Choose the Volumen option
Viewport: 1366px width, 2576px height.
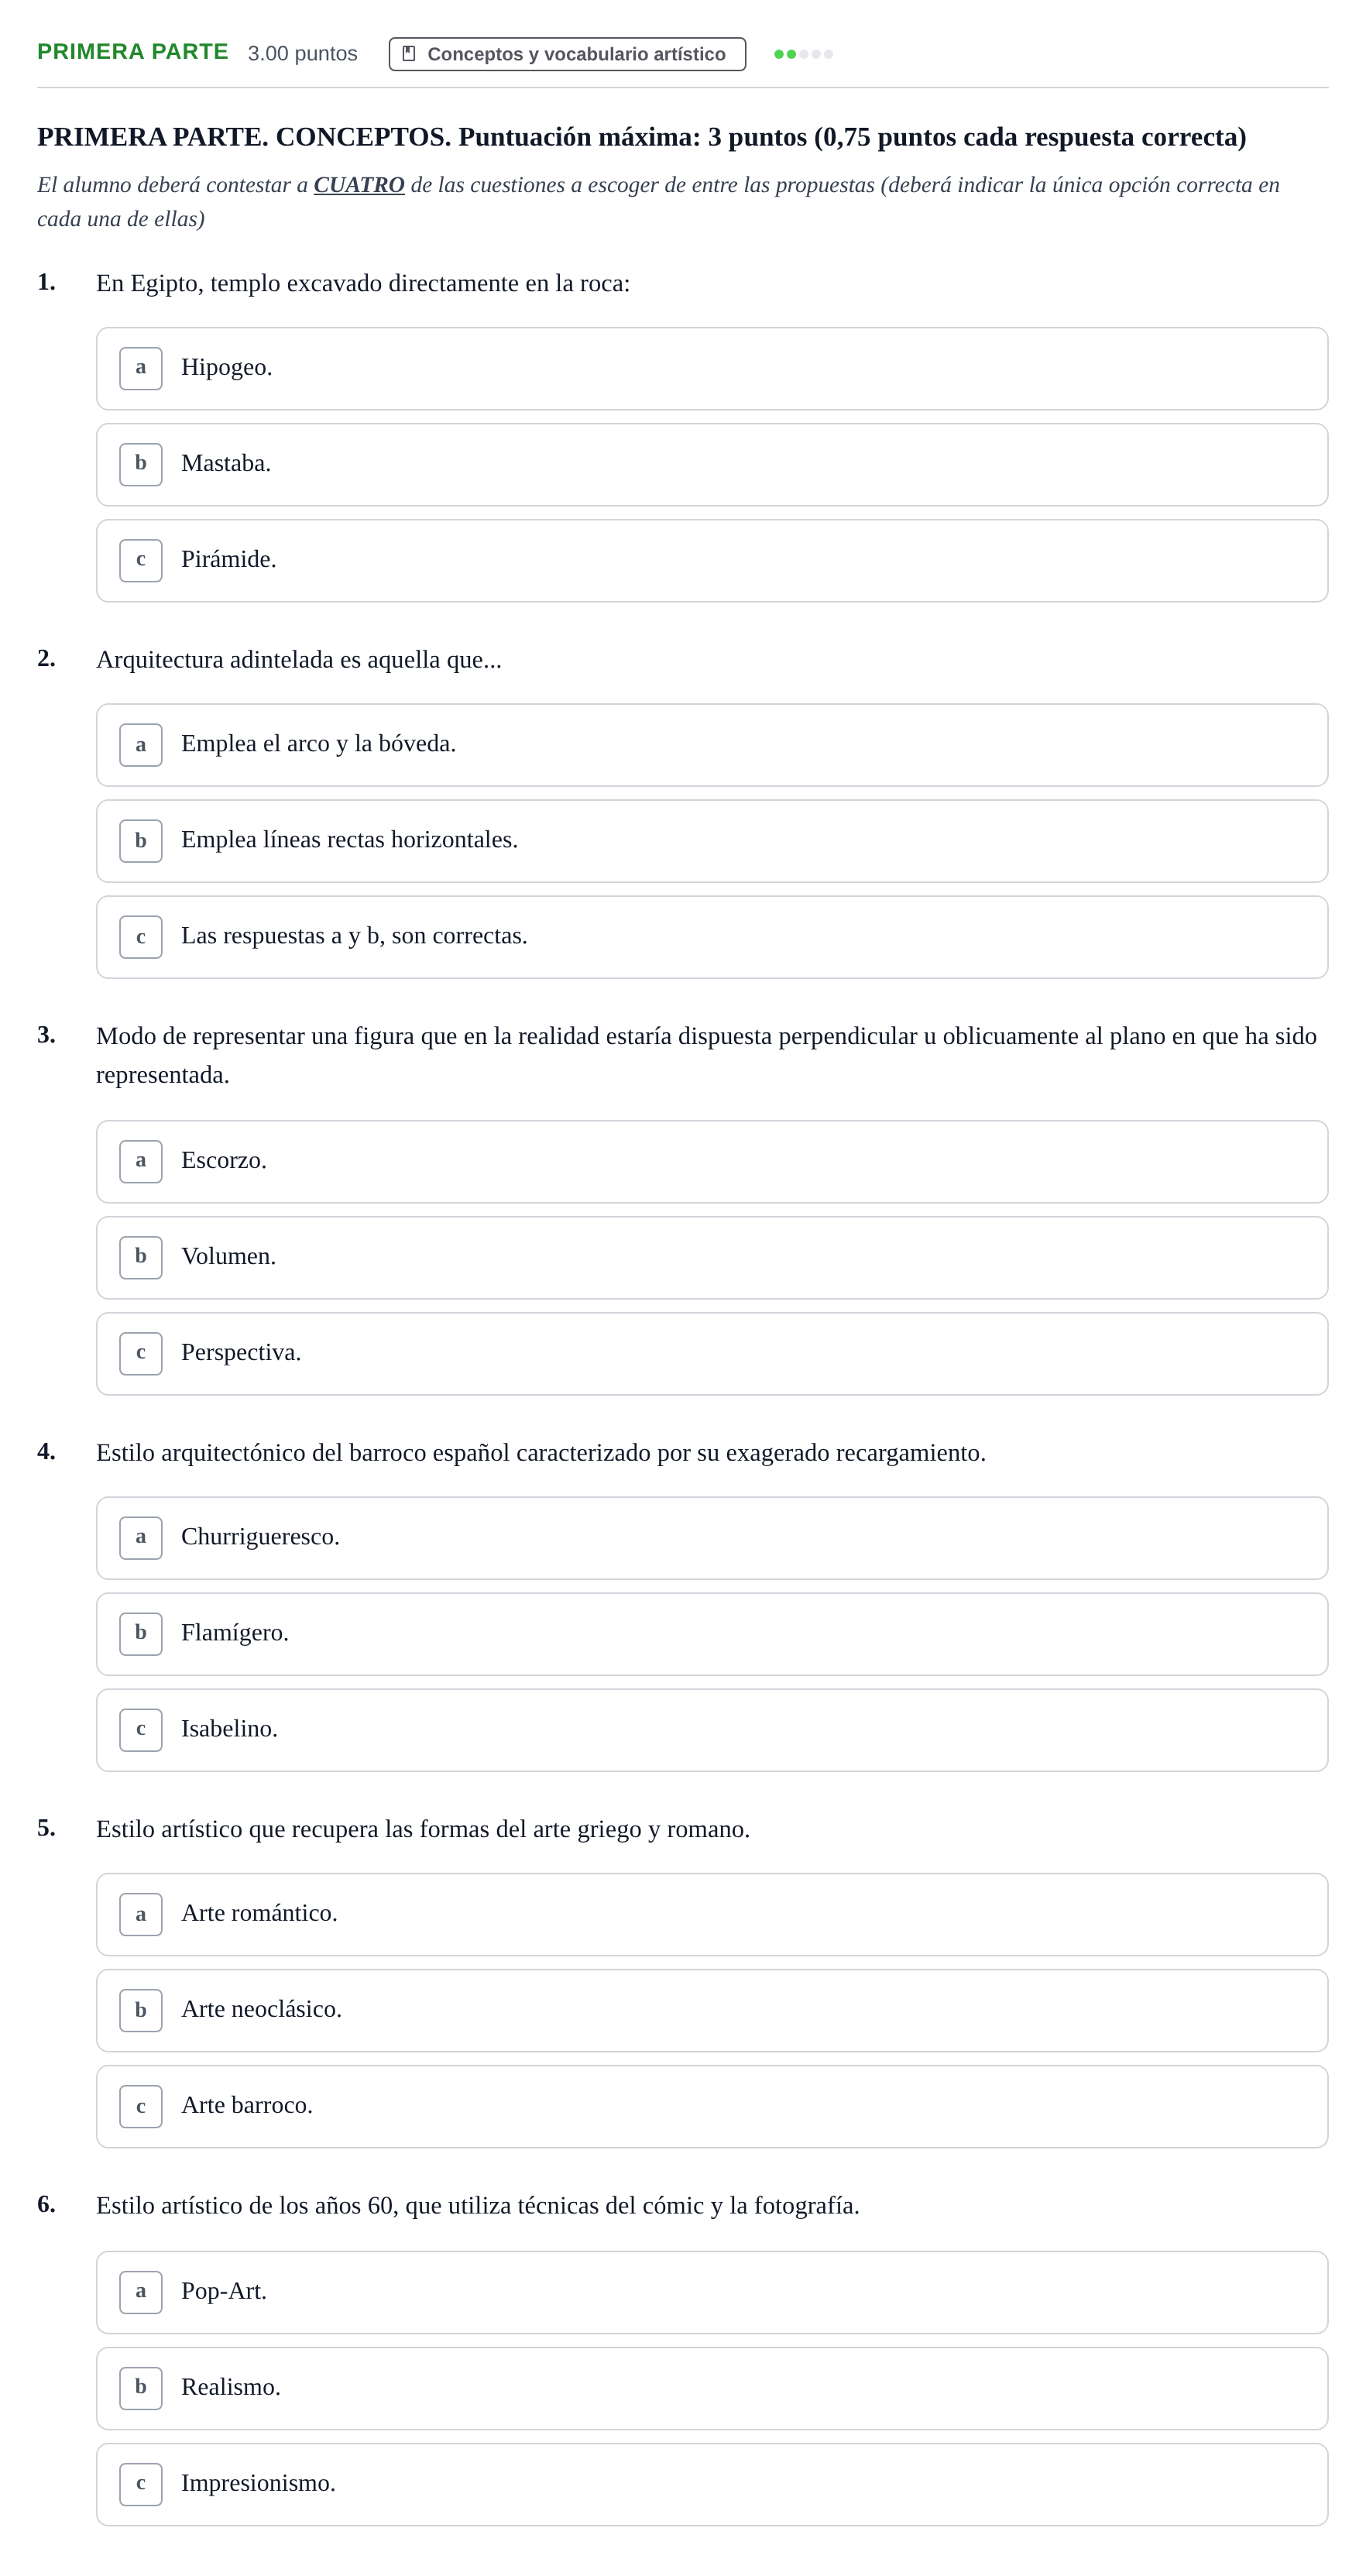tap(712, 1257)
